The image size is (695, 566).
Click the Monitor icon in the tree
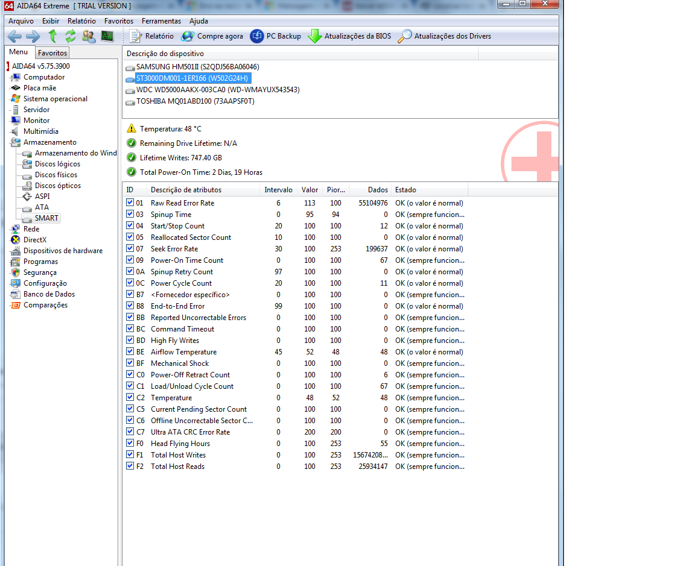(16, 121)
